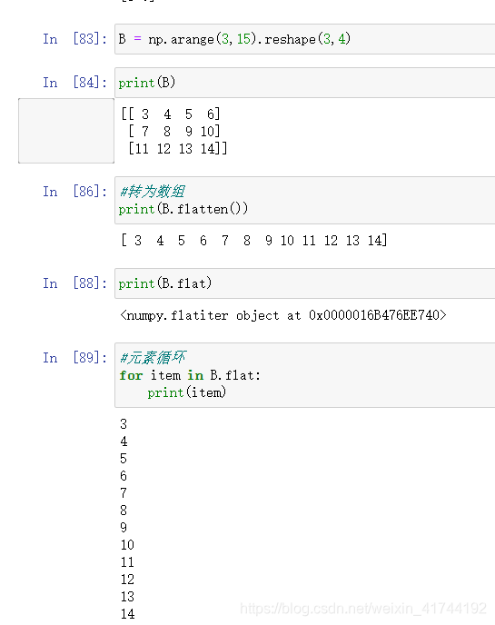Viewport: 495px width, 625px height.
Task: Click the comment '#转为数组' in cell 86
Action: pyautogui.click(x=153, y=192)
